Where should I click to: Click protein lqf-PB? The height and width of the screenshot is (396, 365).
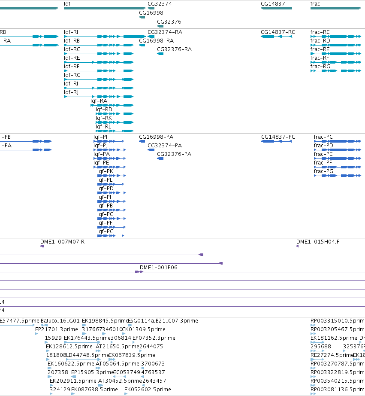click(105, 206)
